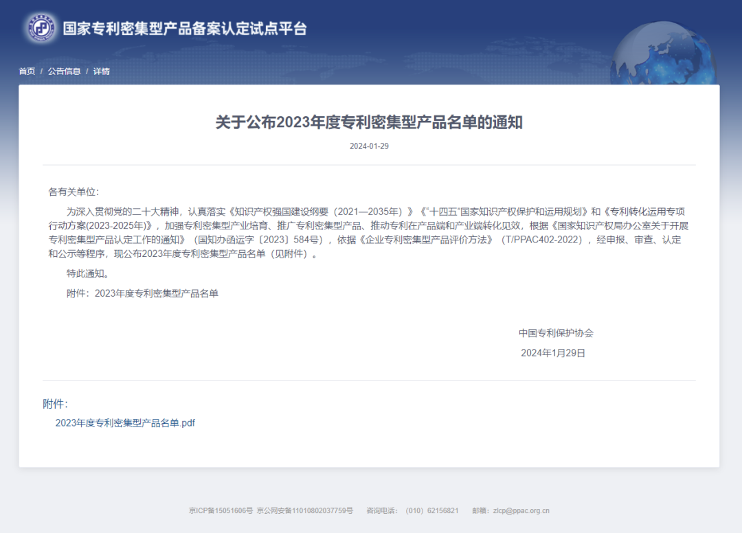742x533 pixels.
Task: Go to 首页 in the breadcrumb
Action: click(x=27, y=71)
